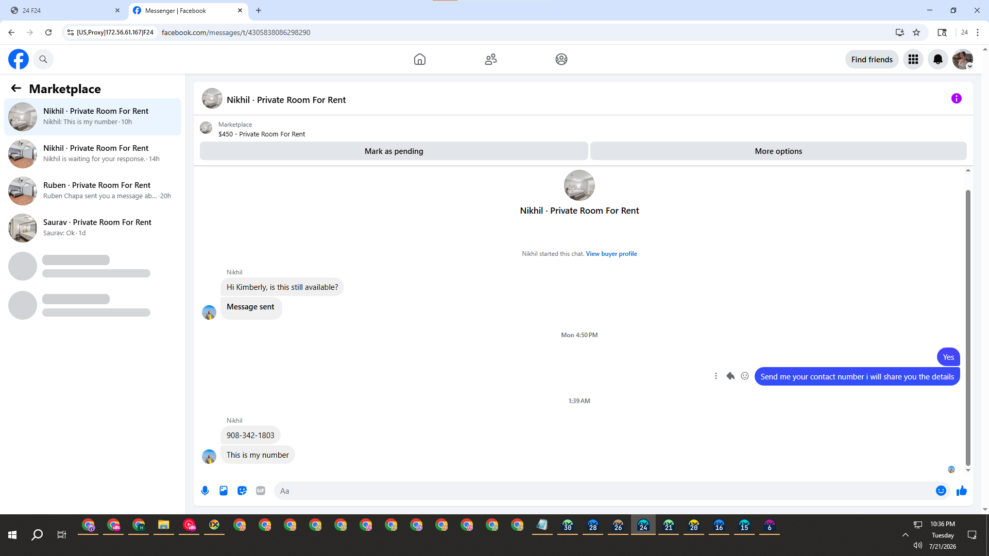Open Task View on the taskbar

pos(62,535)
